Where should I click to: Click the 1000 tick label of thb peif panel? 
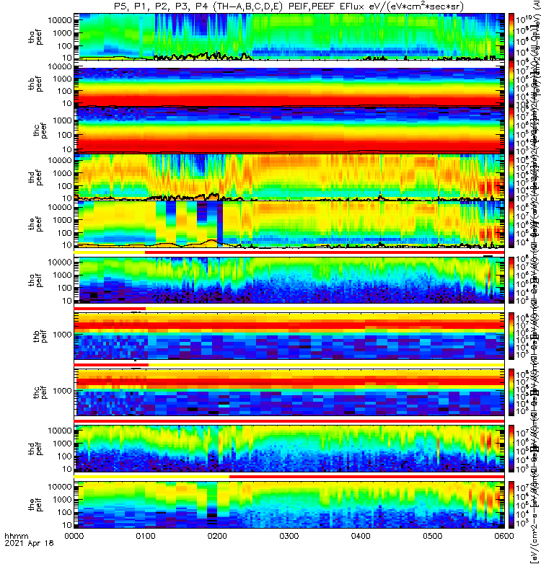62,335
